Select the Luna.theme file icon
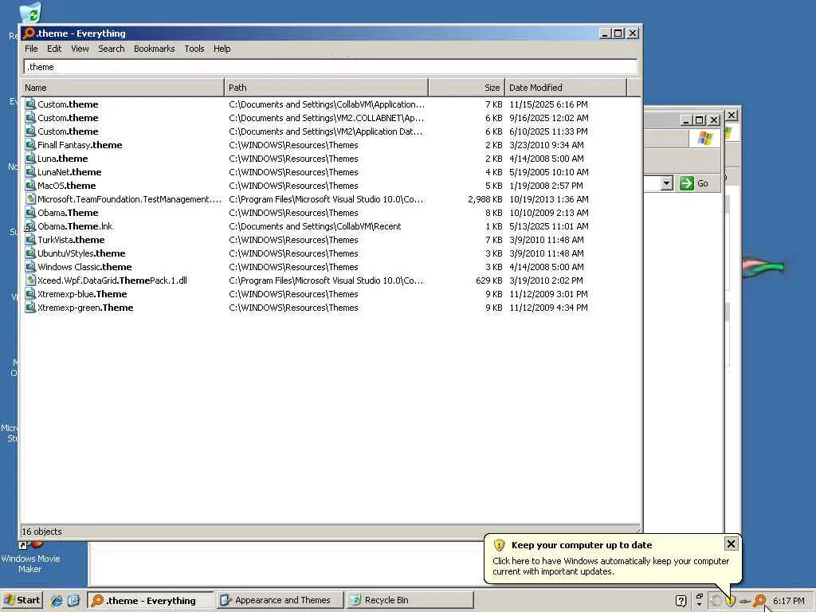 30,159
